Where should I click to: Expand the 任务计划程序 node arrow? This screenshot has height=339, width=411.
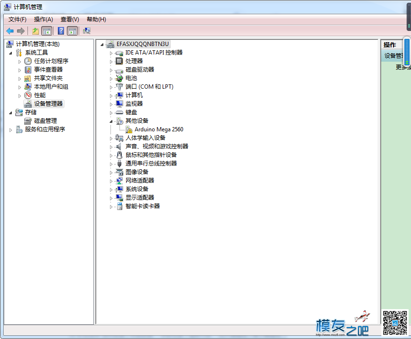tap(19, 62)
